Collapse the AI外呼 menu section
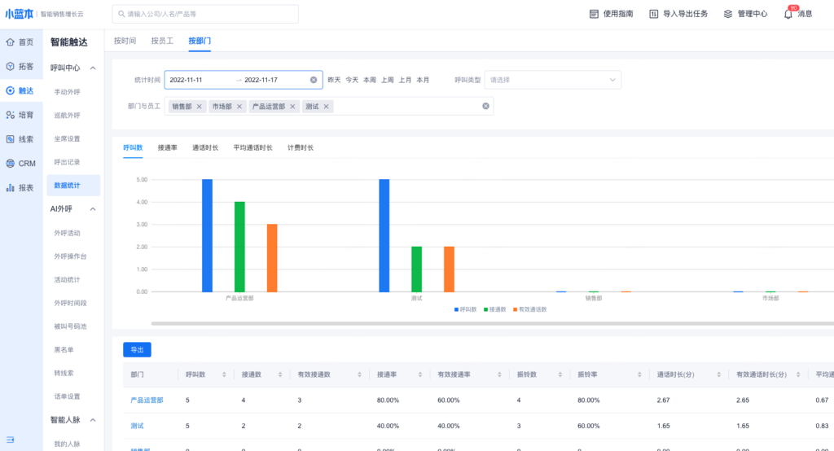Image resolution: width=834 pixels, height=451 pixels. coord(93,209)
